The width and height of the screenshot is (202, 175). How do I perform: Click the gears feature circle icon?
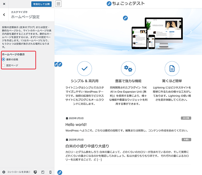point(128,69)
